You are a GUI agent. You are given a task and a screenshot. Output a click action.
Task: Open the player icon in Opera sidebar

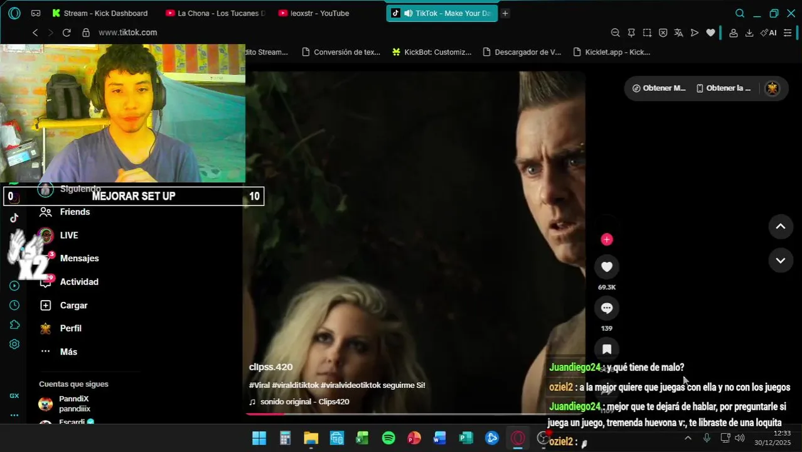coord(14,286)
